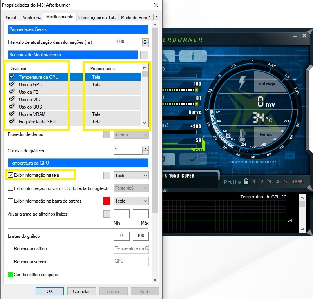
Task: Toggle the checkmark for Uso da FB graph
Action: (12, 91)
